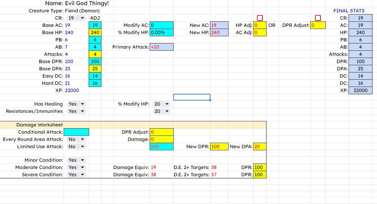Select the New AC value cell
The height and width of the screenshot is (204, 377).
219,25
